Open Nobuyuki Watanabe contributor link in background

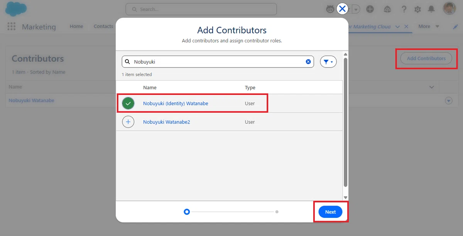click(32, 100)
